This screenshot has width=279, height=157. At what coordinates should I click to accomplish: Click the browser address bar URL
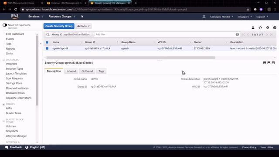click(x=106, y=10)
